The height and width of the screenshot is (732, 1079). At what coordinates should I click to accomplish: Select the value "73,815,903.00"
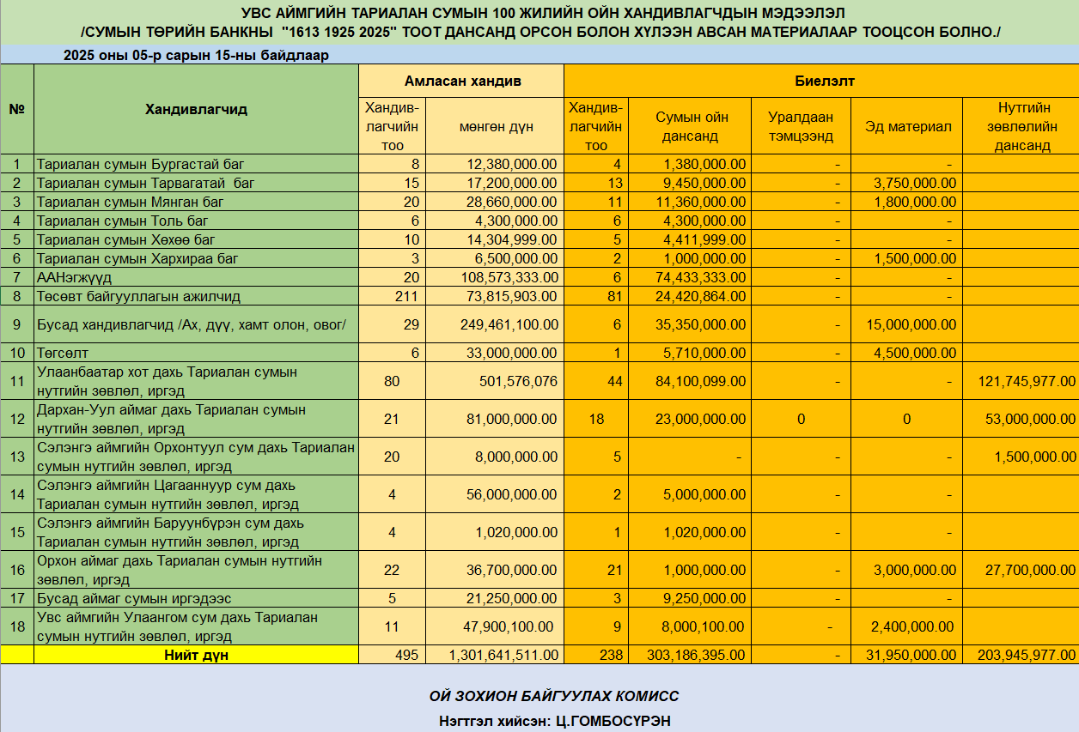click(x=513, y=296)
